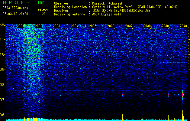The image size is (190, 121).
Task: Click the pink meteor echo near 2037
Action: [122, 94]
